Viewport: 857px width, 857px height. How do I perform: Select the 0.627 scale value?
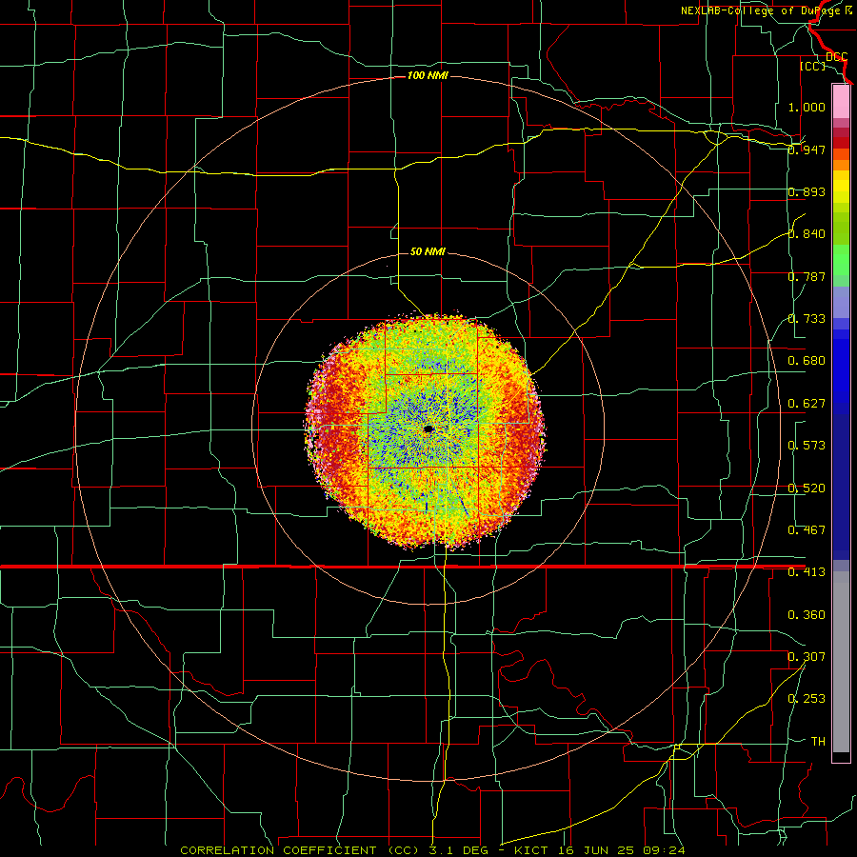(x=807, y=404)
